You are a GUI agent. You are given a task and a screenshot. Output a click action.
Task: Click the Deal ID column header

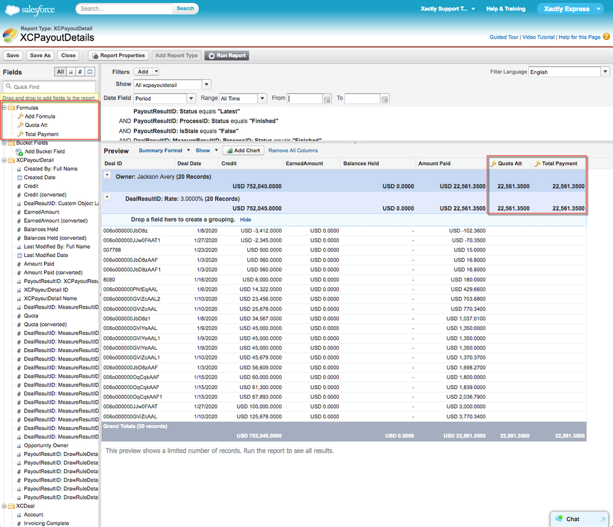137,163
